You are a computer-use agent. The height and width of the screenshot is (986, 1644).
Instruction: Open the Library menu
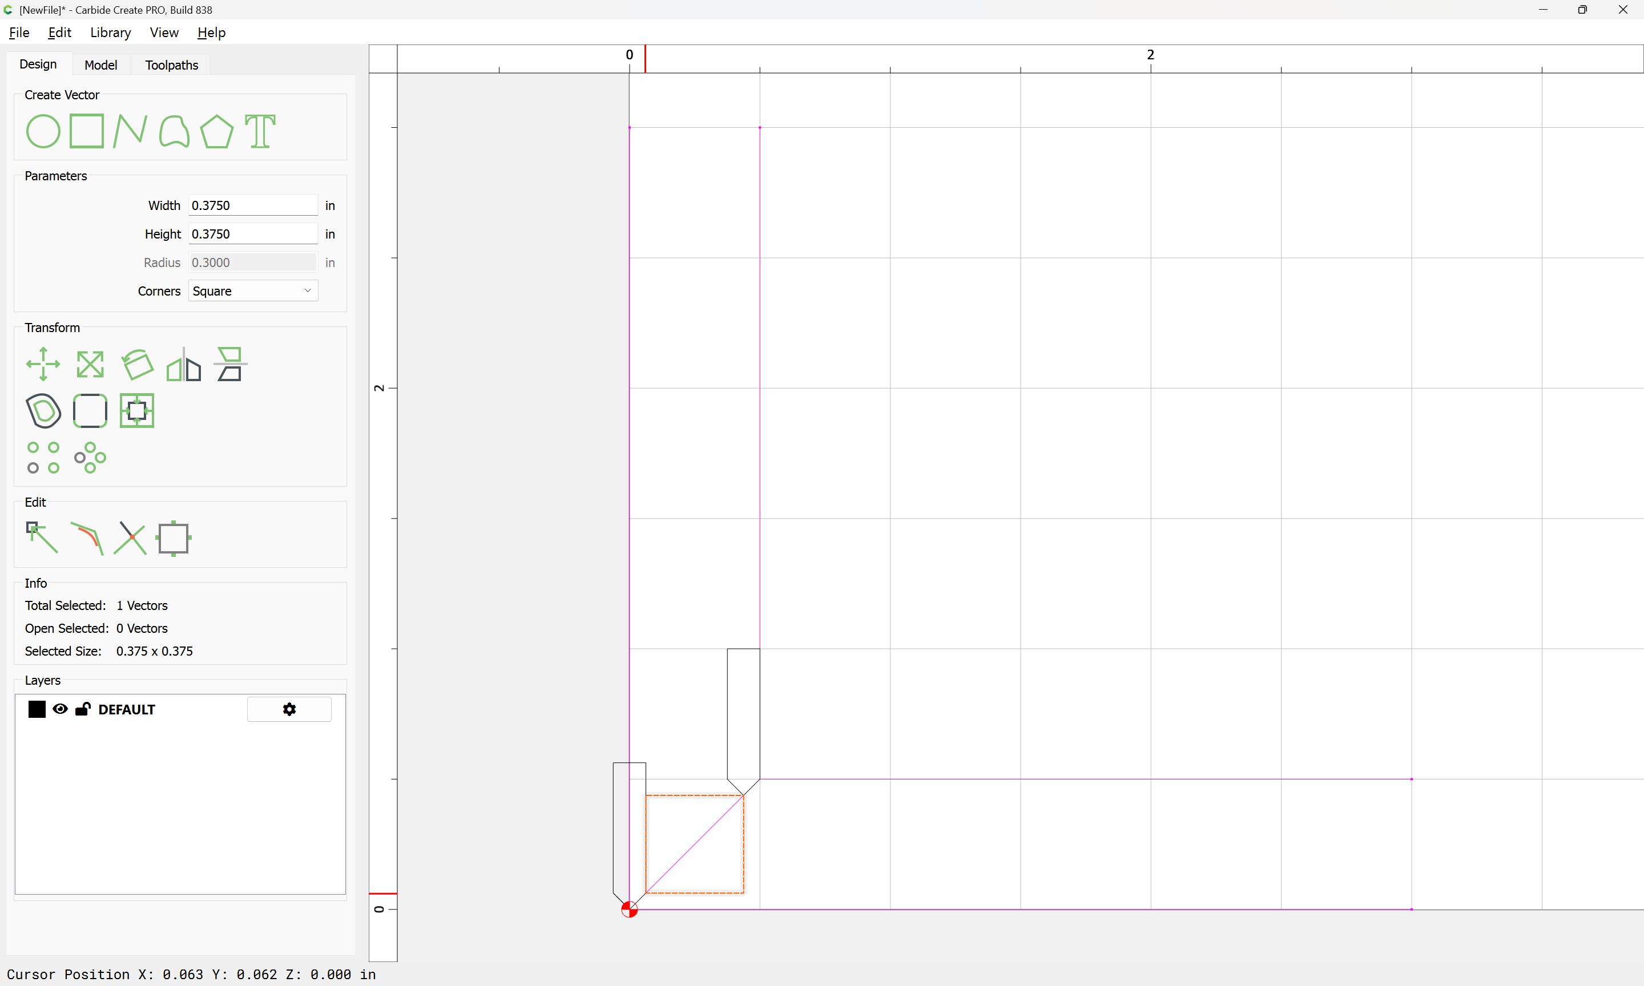(110, 33)
